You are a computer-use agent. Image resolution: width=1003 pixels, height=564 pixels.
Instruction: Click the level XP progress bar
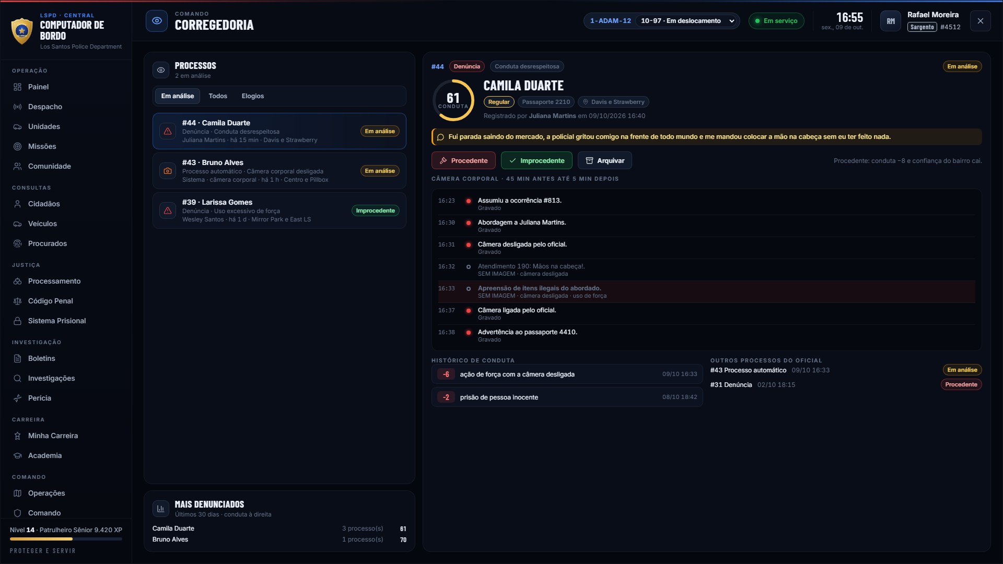[x=66, y=539]
